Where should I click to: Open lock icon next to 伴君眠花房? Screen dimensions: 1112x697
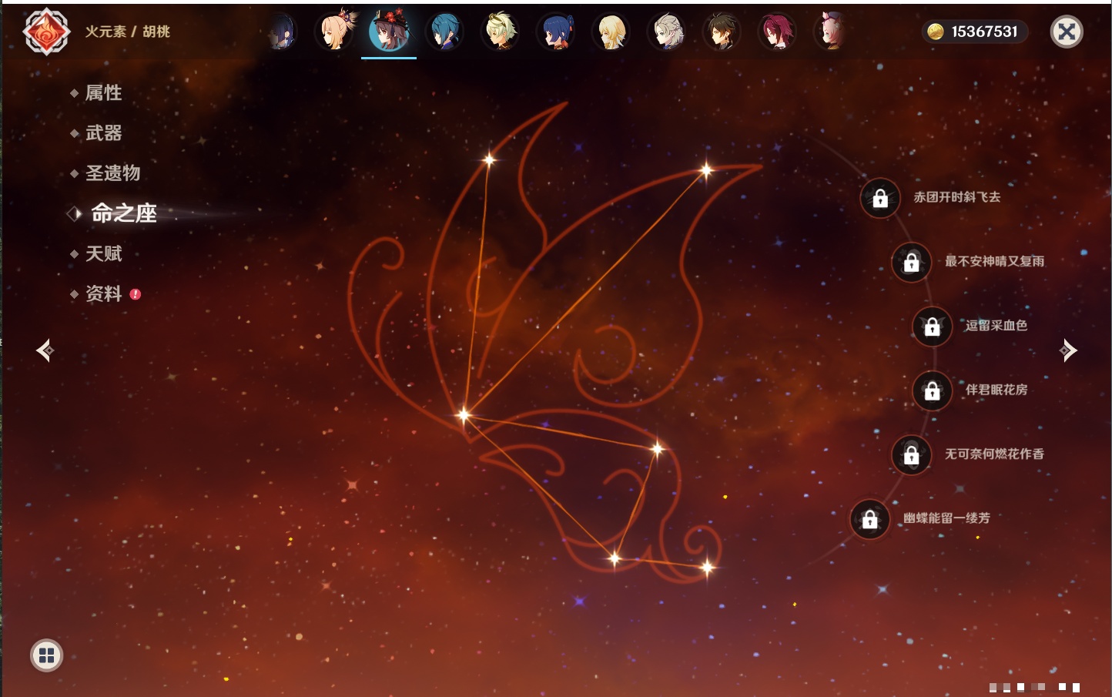point(933,390)
